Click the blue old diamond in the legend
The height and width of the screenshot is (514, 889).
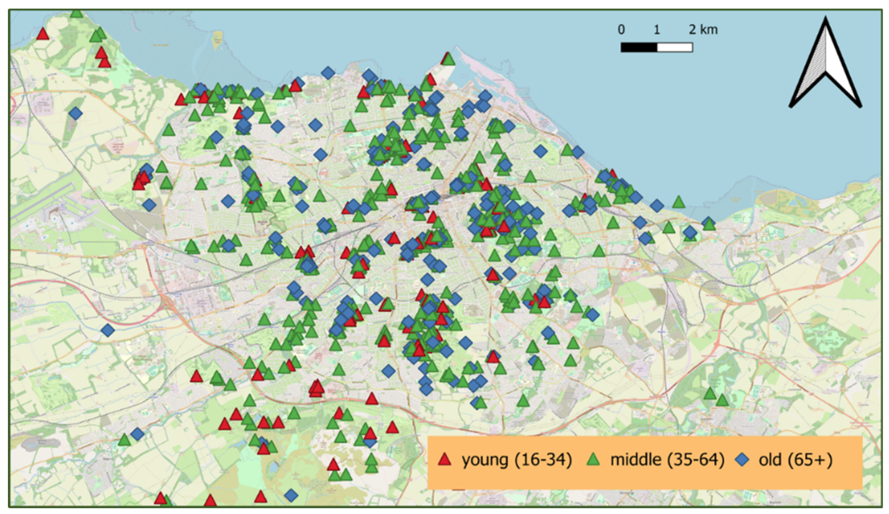tap(742, 460)
